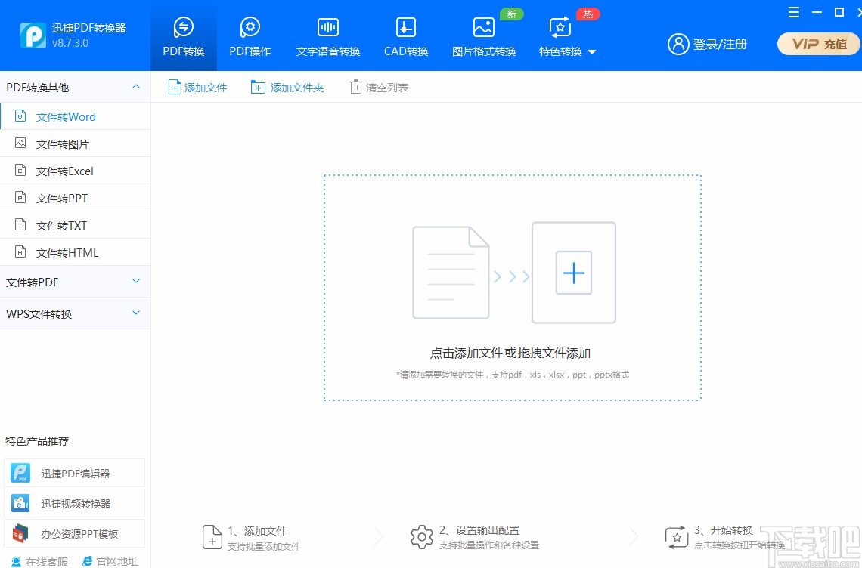Click the 特色产品推荐 heading
862x568 pixels.
37,441
